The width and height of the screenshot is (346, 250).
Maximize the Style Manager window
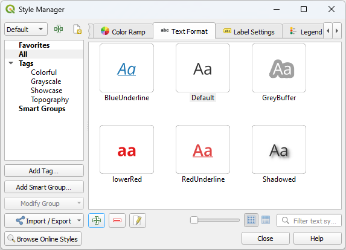pos(304,9)
